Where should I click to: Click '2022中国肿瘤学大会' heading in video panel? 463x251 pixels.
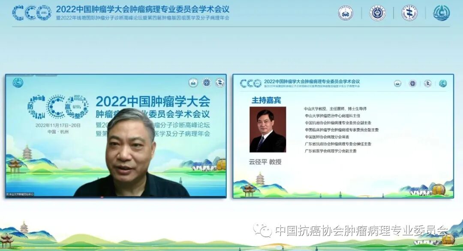[153, 102]
